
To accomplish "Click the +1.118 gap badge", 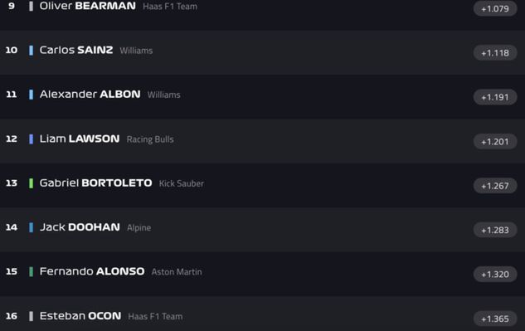I will coord(495,53).
